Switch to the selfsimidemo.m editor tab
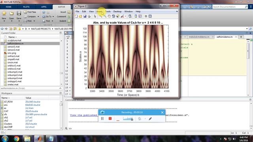Image resolution: width=253 pixels, height=142 pixels. click(x=225, y=37)
